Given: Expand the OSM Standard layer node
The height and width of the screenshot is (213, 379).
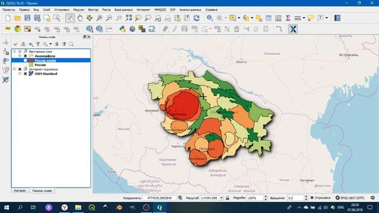Looking at the screenshot, I should (20, 73).
